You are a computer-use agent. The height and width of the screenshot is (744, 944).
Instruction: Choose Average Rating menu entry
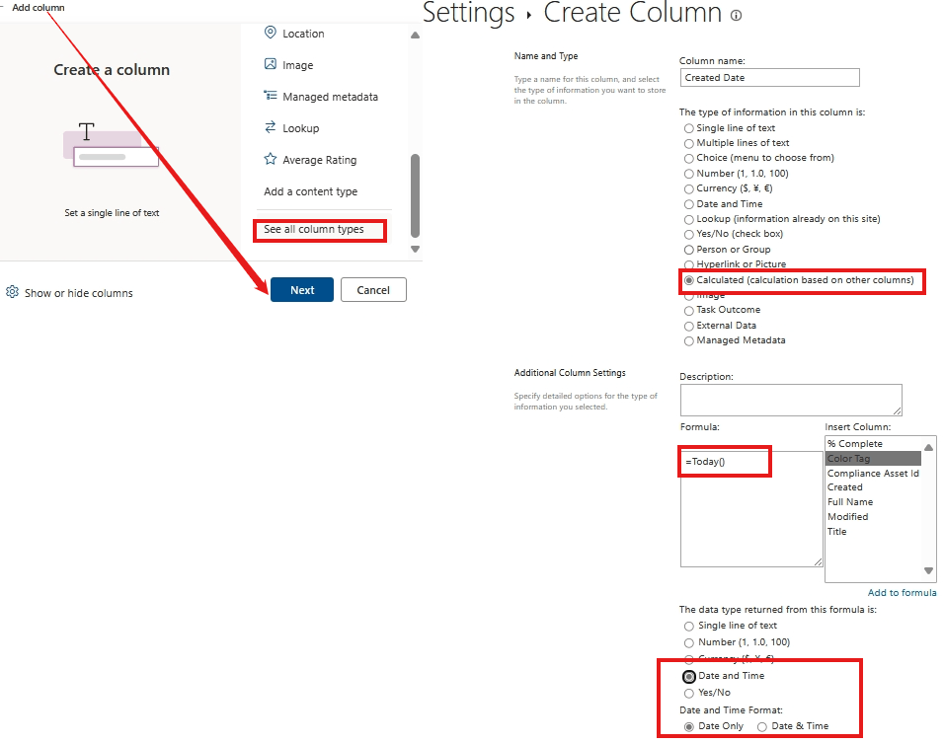[x=320, y=160]
